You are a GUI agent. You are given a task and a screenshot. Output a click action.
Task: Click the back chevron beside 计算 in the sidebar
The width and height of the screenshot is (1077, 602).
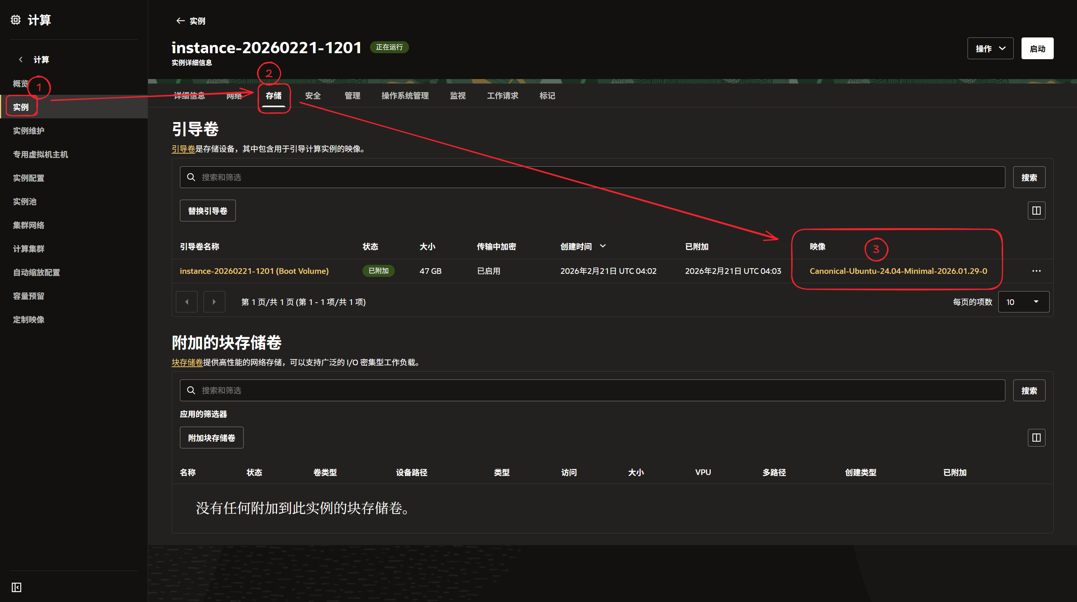coord(21,60)
